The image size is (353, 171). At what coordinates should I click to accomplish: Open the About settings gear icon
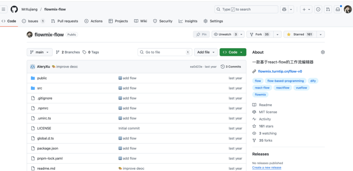point(323,52)
